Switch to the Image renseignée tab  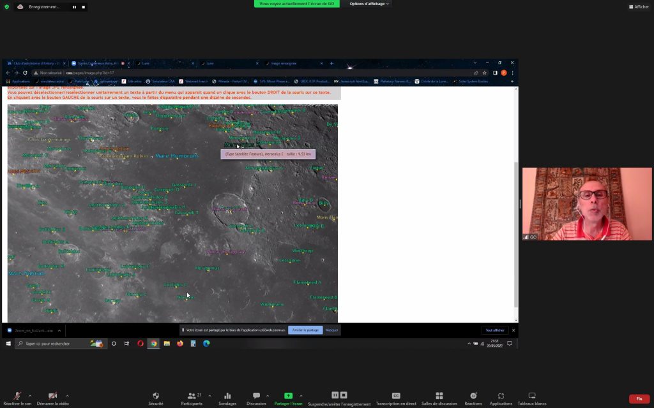(295, 63)
